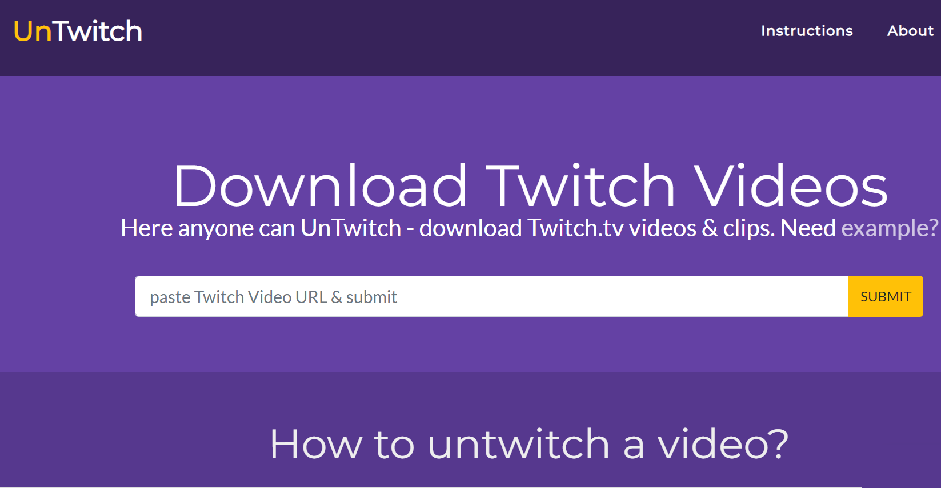
Task: Click the yellow 'Un' part of the logo
Action: coord(33,31)
